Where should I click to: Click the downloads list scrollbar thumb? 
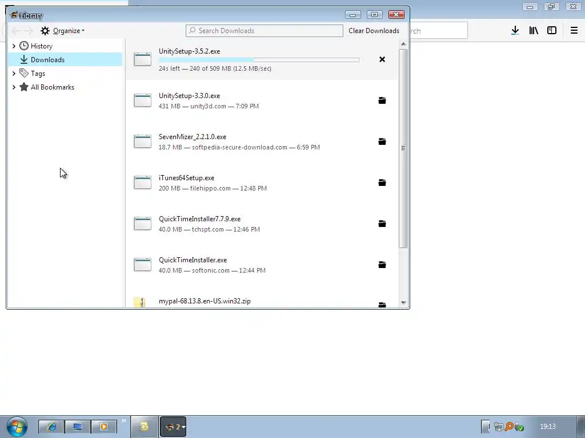[403, 148]
